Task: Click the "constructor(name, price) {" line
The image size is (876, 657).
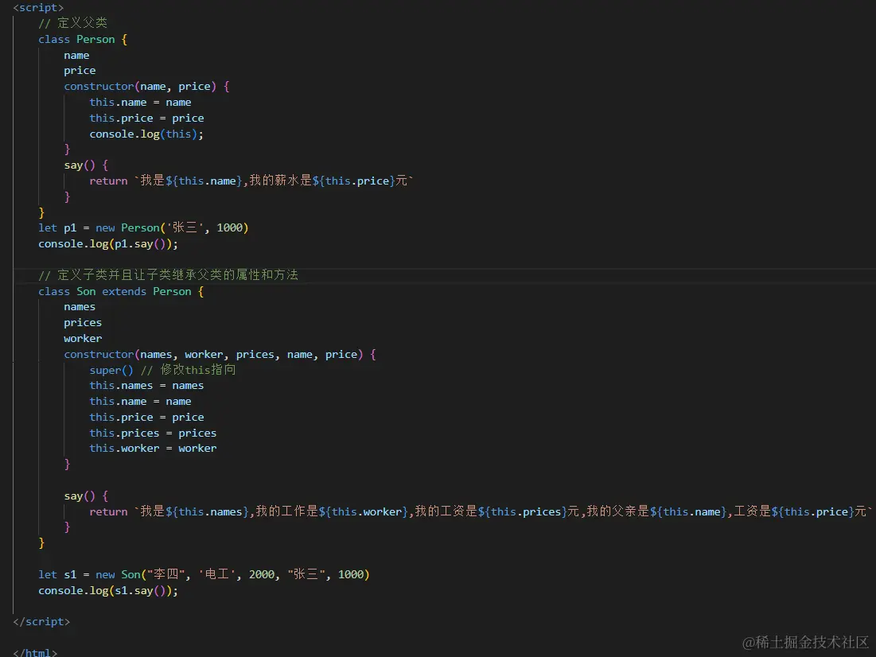Action: point(146,86)
